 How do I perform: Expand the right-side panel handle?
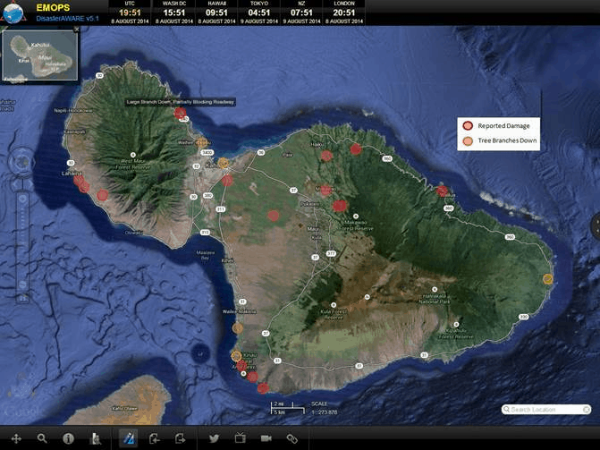click(596, 225)
